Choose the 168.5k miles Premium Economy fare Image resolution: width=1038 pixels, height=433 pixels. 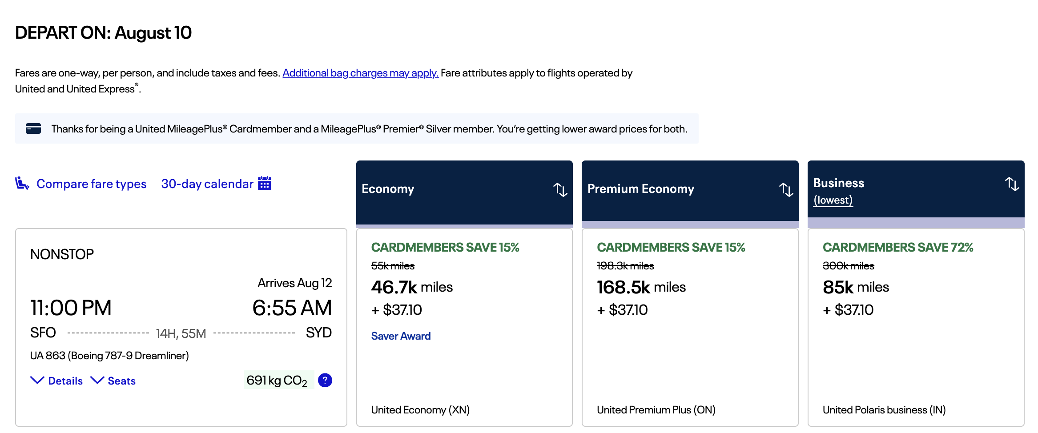641,287
